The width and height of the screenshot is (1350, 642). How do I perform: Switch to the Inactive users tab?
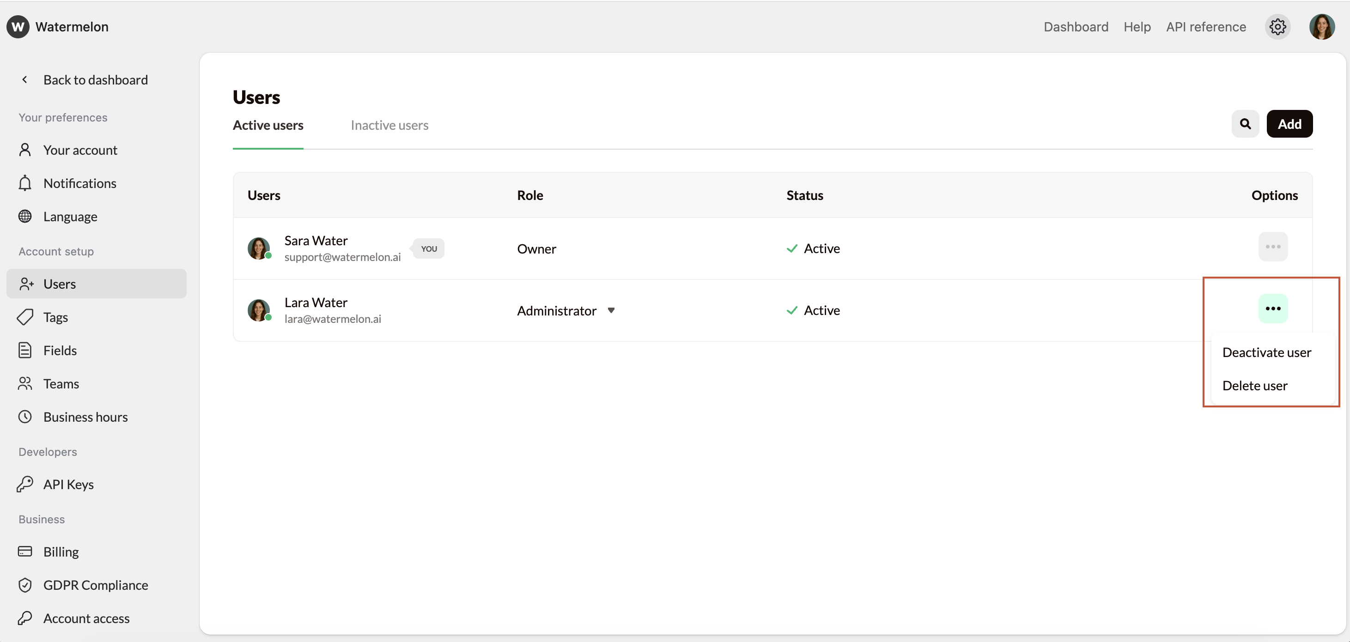[389, 125]
